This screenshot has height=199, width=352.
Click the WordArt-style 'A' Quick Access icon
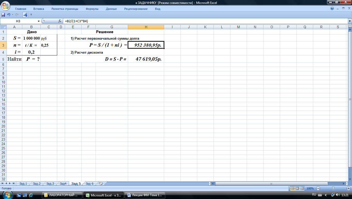tap(25, 15)
